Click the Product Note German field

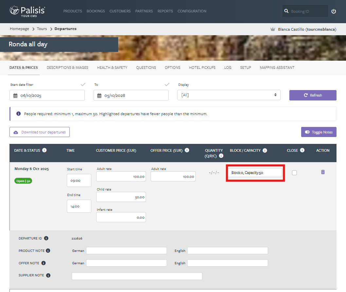(126, 251)
